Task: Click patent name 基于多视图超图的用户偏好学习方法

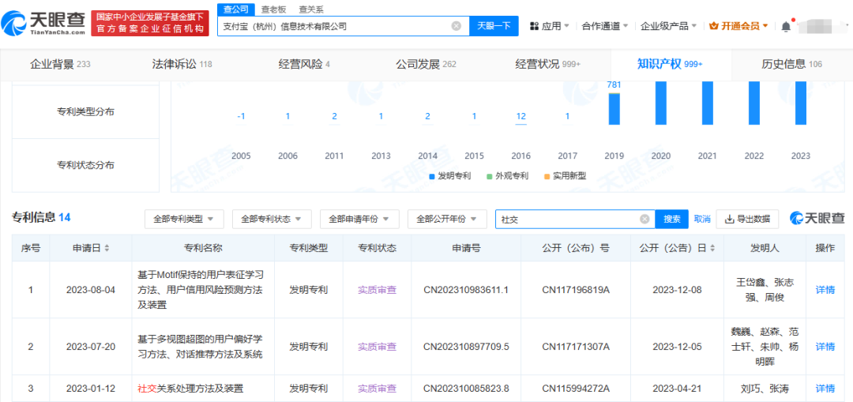Action: pyautogui.click(x=200, y=347)
